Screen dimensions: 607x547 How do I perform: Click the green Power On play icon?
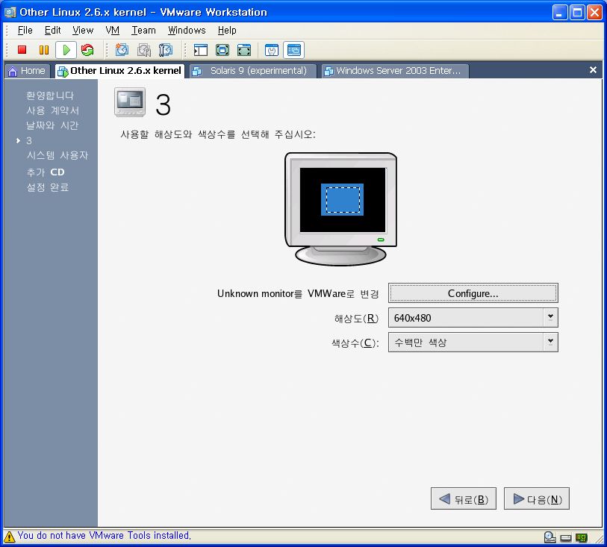[x=66, y=50]
